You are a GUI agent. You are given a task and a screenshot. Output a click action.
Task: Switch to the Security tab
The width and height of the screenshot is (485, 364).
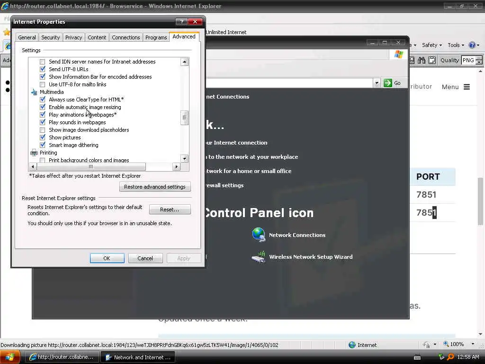point(50,37)
